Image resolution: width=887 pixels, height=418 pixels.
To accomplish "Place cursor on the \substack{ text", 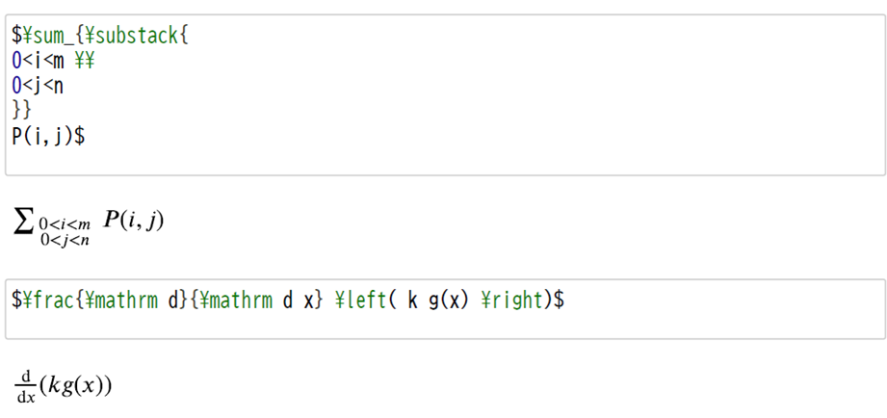I will 139,36.
